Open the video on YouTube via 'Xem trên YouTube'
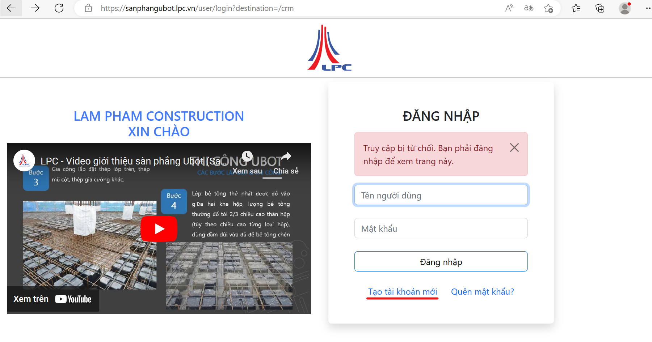Screen dimensions: 652x342 point(52,299)
